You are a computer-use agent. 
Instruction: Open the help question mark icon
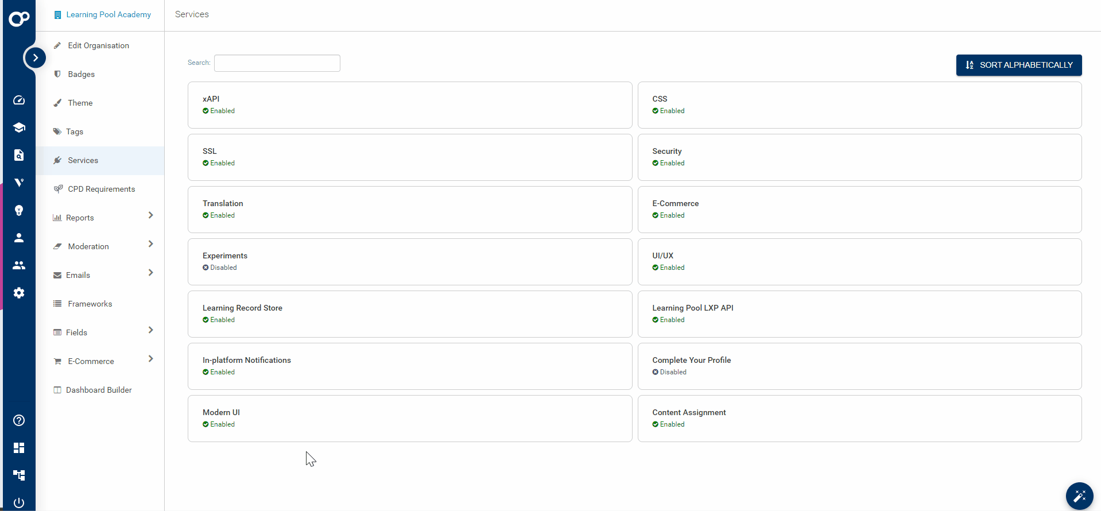coord(19,421)
